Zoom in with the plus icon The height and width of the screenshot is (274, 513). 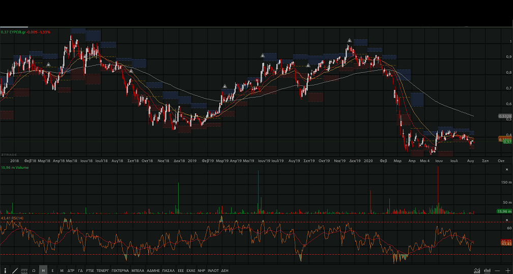click(507, 270)
